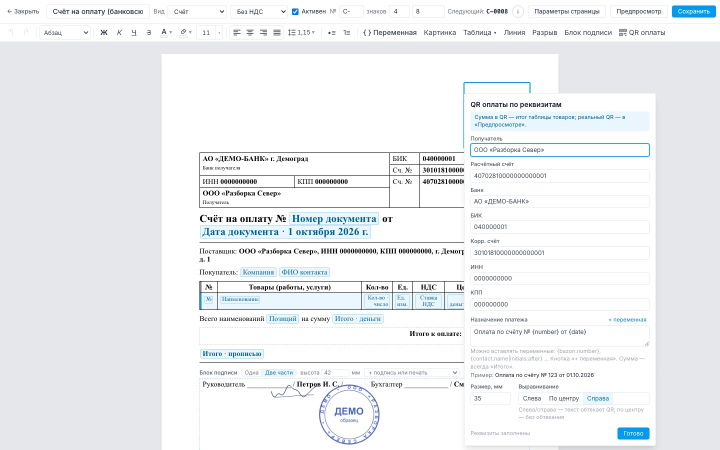Toggle bold formatting (Ж)
Image resolution: width=720 pixels, height=450 pixels.
tap(104, 32)
